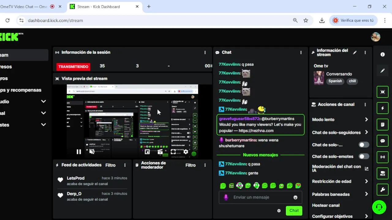Click the browser zoom magnifier icon
This screenshot has height=220, width=392.
tap(295, 20)
